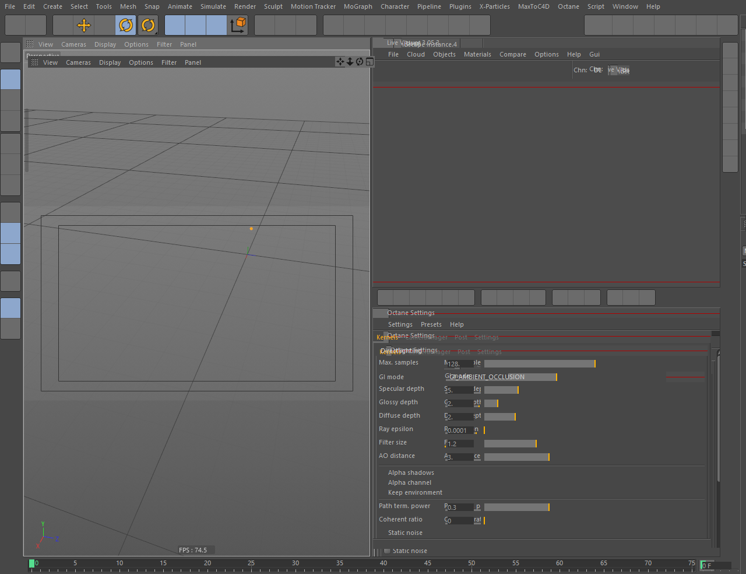Click the Filter size value field 1.2
Screen dimensions: 746x574
click(x=459, y=444)
